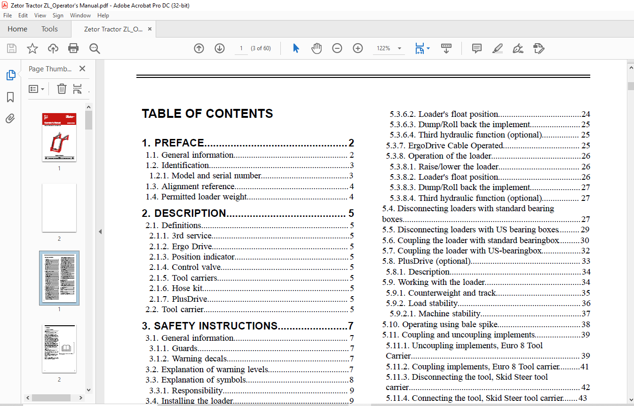Open the Page Thumbnails sidebar icon
Screen dimensions: 634x406
pyautogui.click(x=10, y=75)
